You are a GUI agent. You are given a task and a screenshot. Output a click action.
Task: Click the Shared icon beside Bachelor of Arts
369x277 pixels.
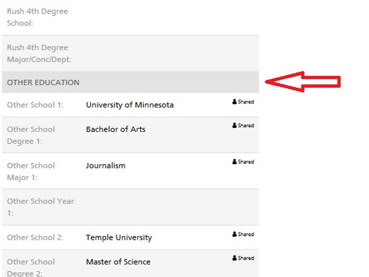coord(243,125)
